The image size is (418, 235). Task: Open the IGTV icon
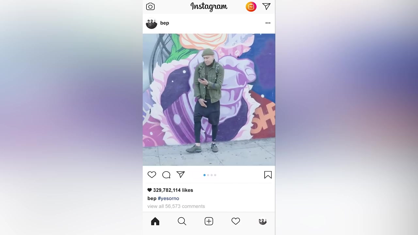pyautogui.click(x=251, y=7)
